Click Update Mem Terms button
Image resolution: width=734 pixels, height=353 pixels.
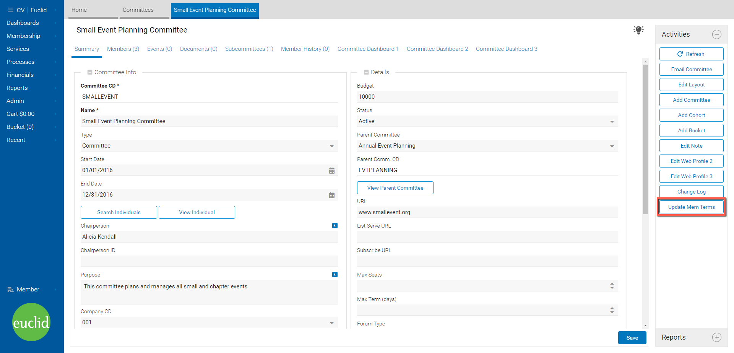[691, 207]
